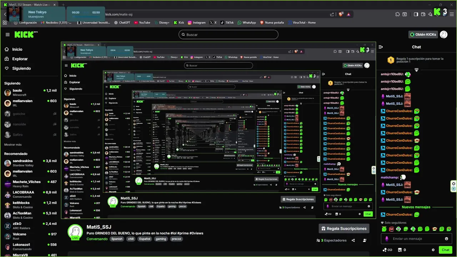Click the user icon beside share
This screenshot has width=457, height=257.
coord(365,241)
